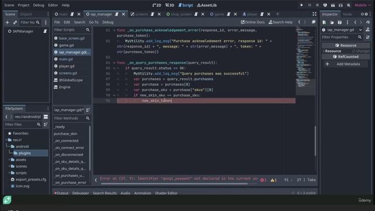
Task: Select the IAPManager node
Action: pos(23,31)
